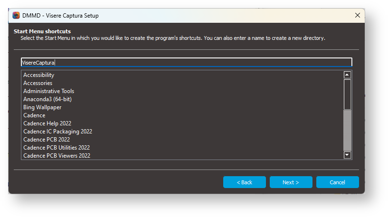Choose Cadence Help 2022 entry
Screen dimensions: 388x217
(47, 123)
